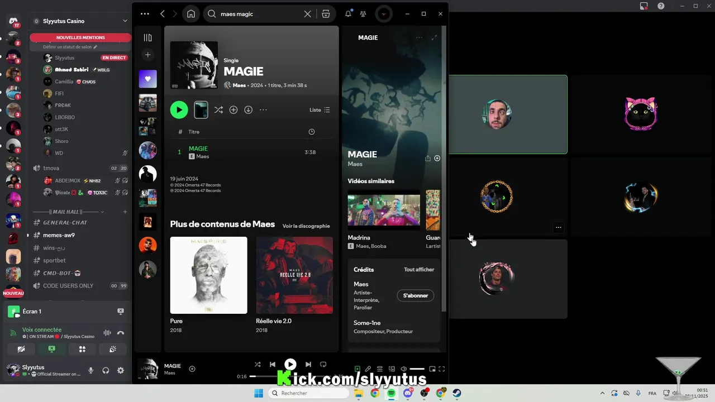Screen dimensions: 715x402
Task: Open the Browse icon next to the search bar
Action: pos(326,14)
